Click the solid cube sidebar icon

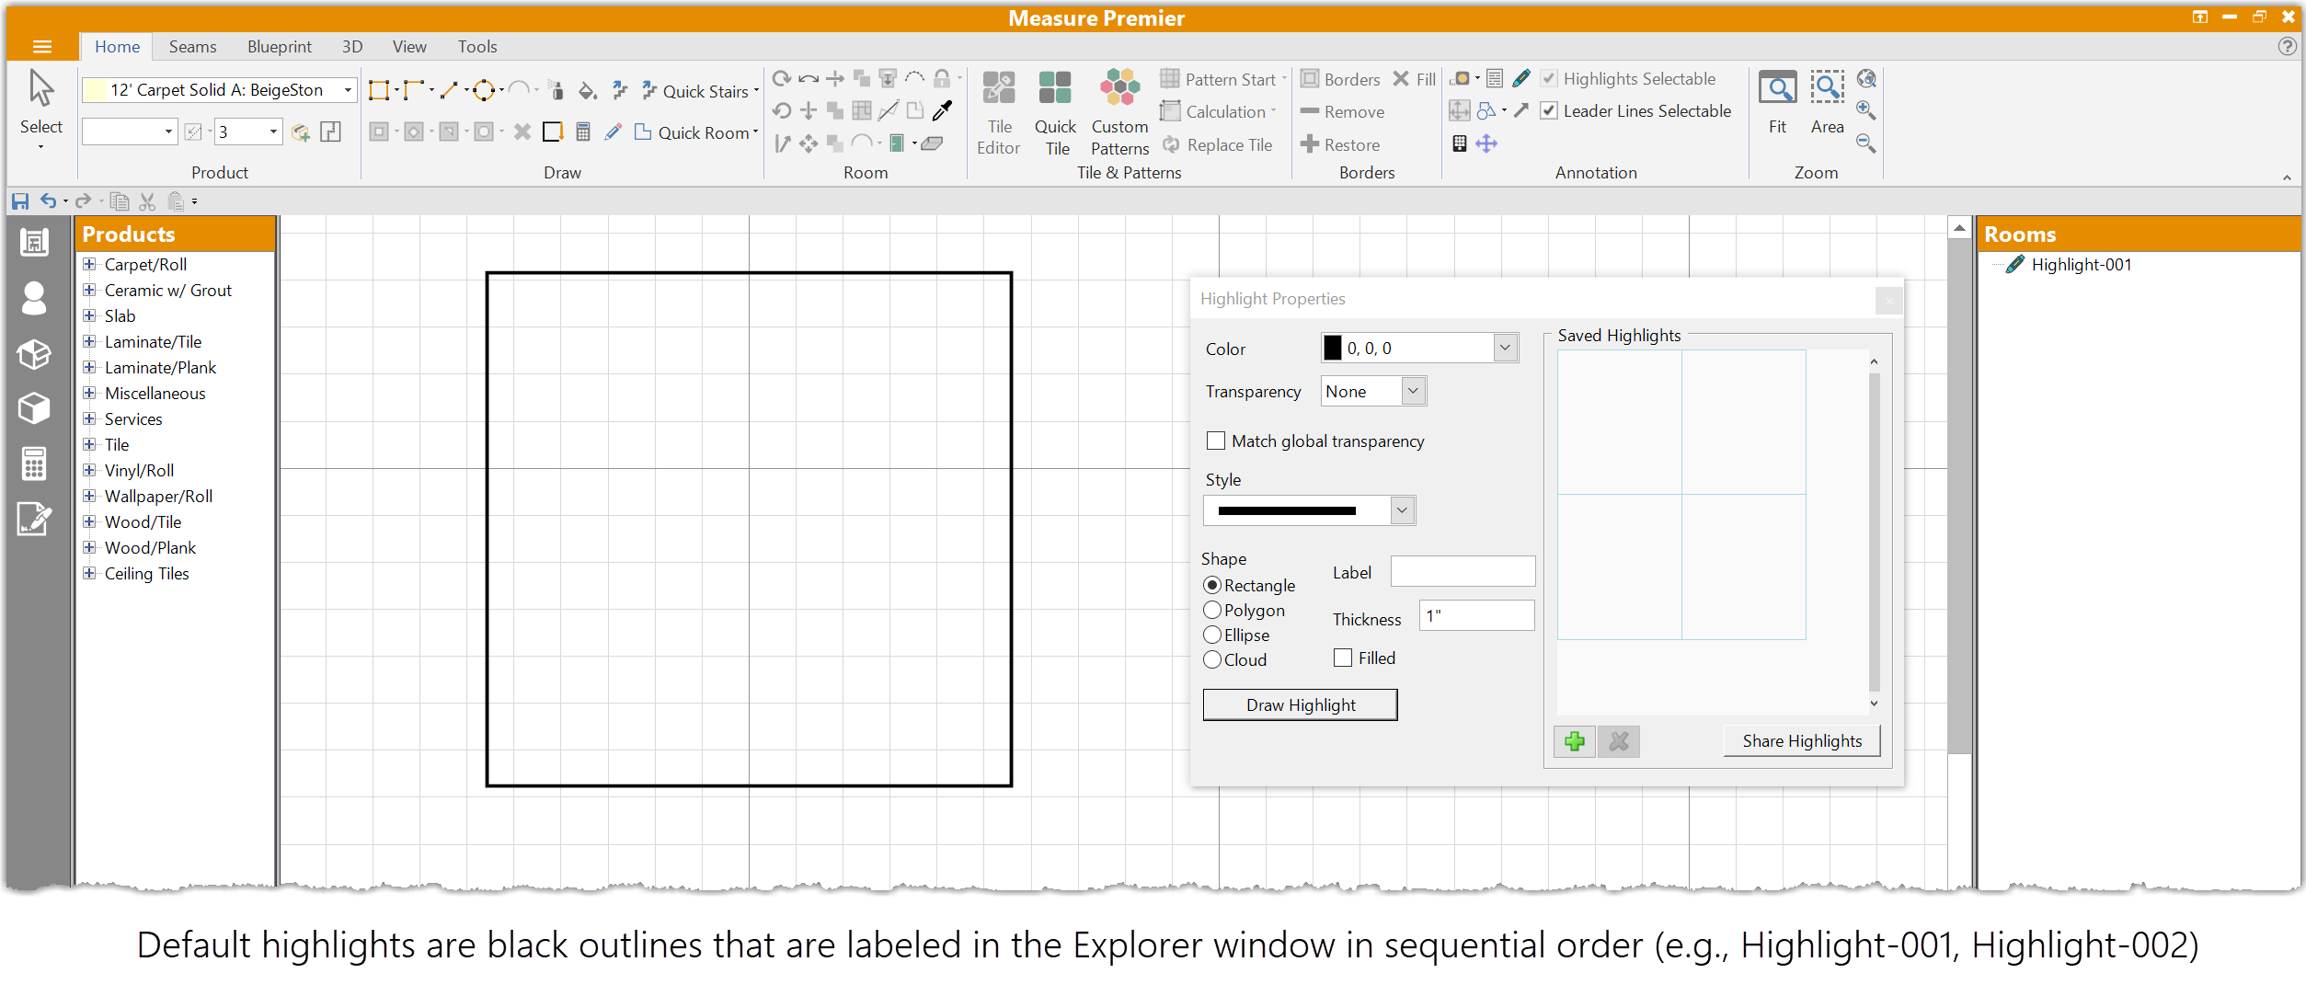click(34, 408)
